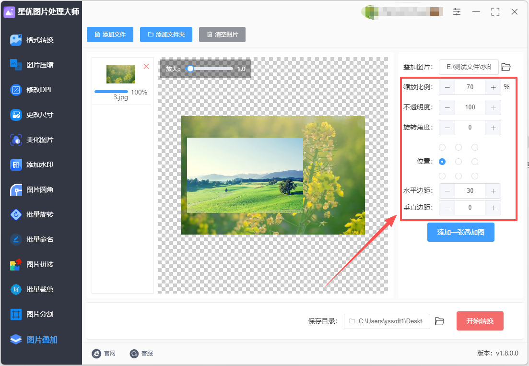The width and height of the screenshot is (529, 366).
Task: Select bottom-left position radio button
Action: [442, 176]
